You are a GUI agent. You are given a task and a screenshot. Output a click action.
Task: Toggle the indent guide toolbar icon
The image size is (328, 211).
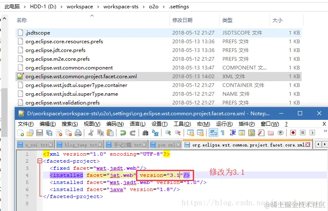click(x=232, y=133)
